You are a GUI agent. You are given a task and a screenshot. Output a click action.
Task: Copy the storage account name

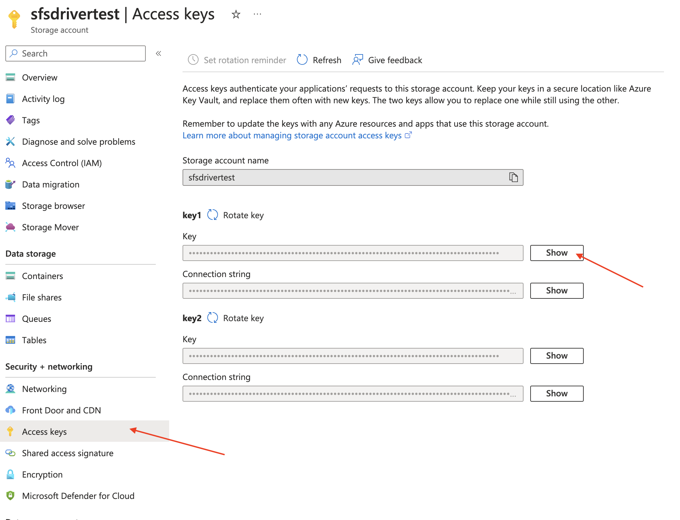(x=514, y=177)
